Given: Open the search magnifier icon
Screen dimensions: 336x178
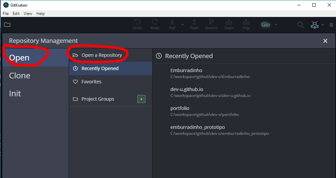Looking at the screenshot, I should (300, 25).
